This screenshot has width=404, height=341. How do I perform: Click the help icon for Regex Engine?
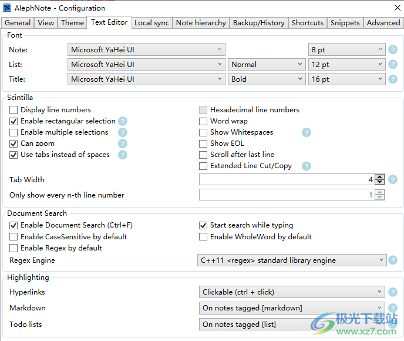393,260
